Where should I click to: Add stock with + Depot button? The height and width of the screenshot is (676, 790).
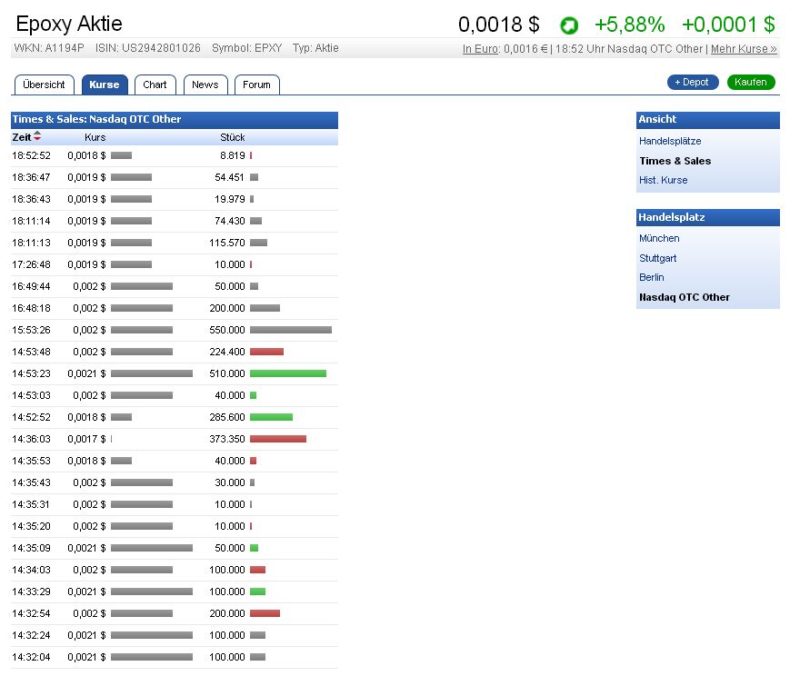(692, 83)
